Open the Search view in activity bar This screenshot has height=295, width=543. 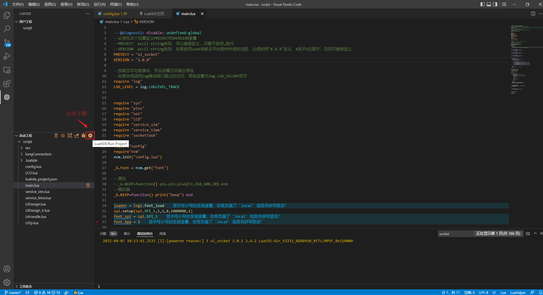click(x=7, y=29)
